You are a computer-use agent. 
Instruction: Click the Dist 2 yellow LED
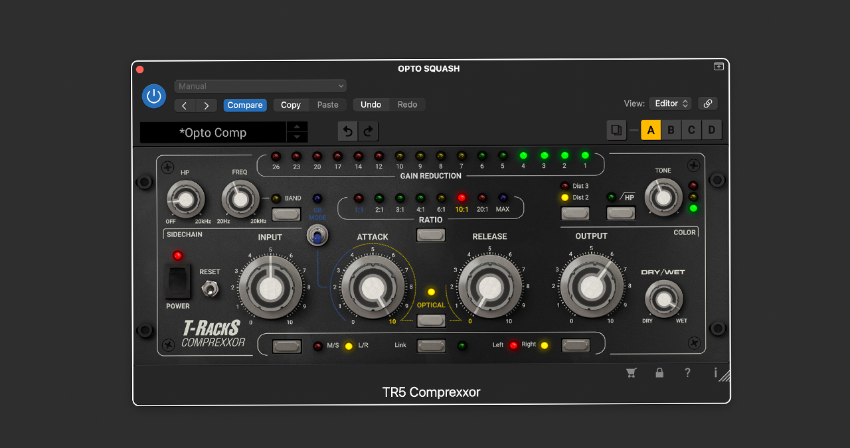click(x=564, y=197)
